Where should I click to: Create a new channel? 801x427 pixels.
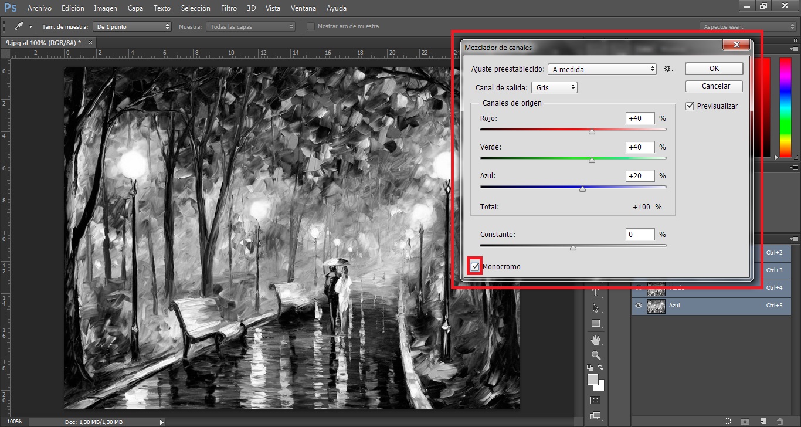coord(763,421)
